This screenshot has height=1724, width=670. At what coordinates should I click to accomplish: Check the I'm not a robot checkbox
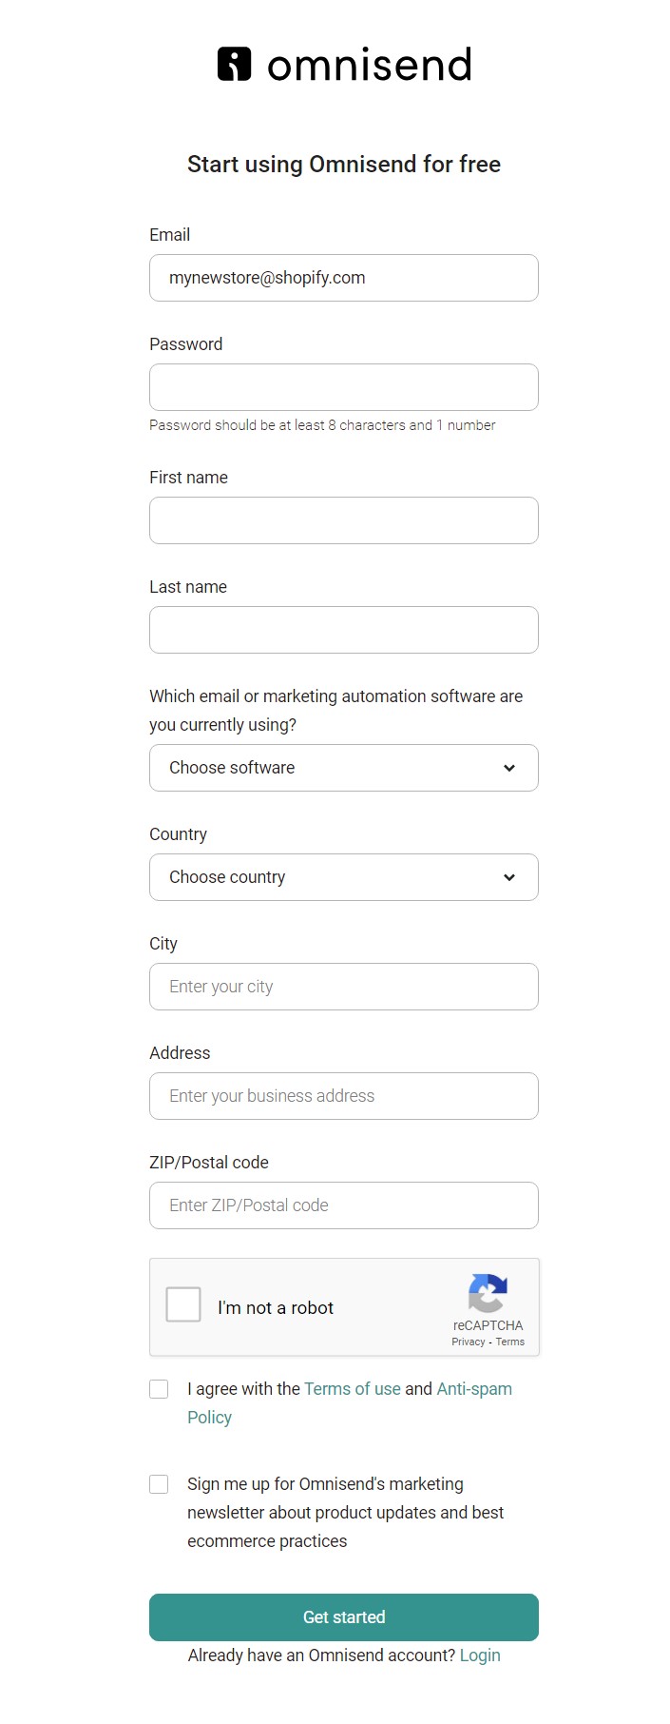tap(182, 1304)
